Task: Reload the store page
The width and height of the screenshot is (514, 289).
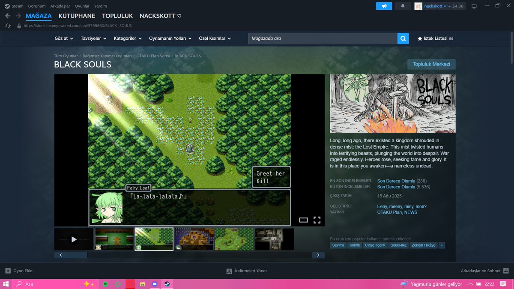Action: [x=8, y=26]
